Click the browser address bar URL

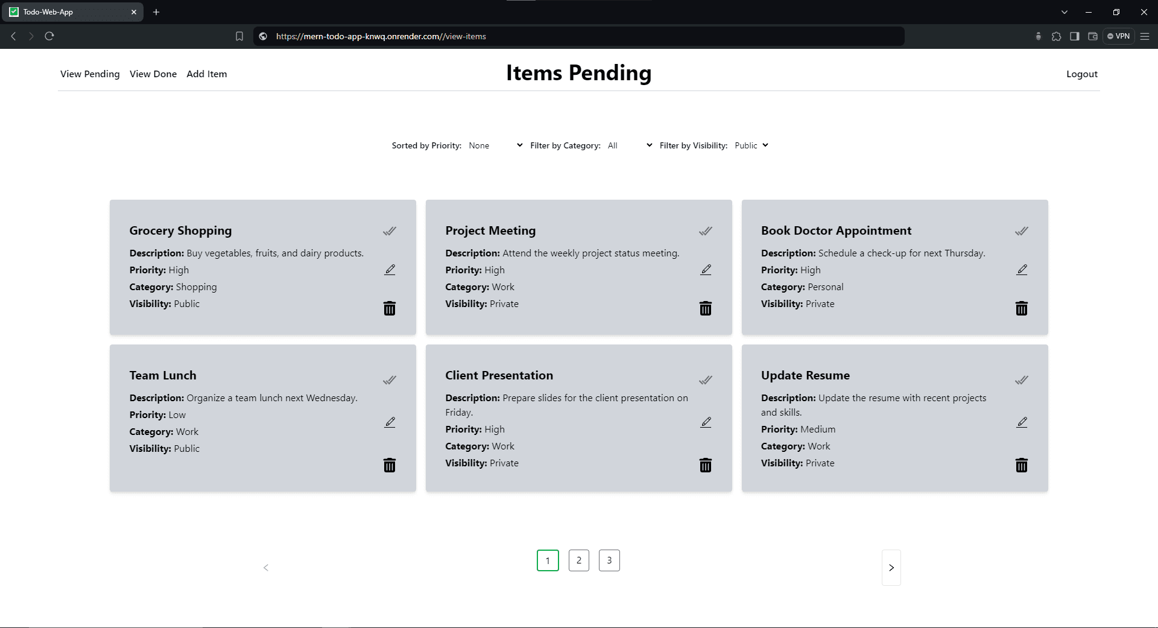click(381, 36)
